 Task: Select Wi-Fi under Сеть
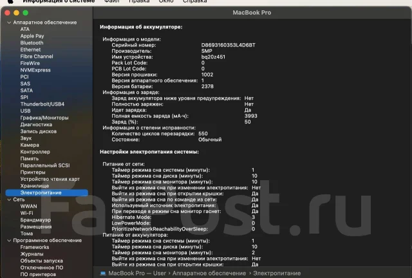27,213
